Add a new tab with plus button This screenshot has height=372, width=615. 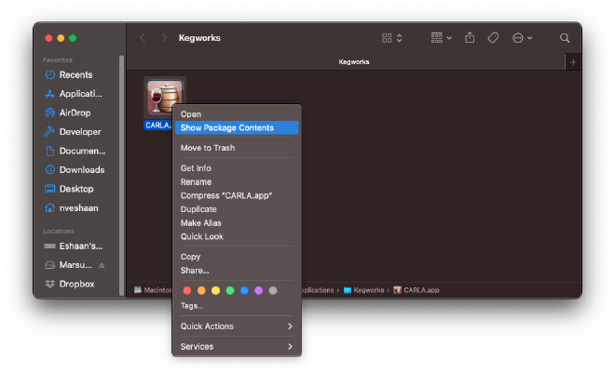click(x=573, y=62)
